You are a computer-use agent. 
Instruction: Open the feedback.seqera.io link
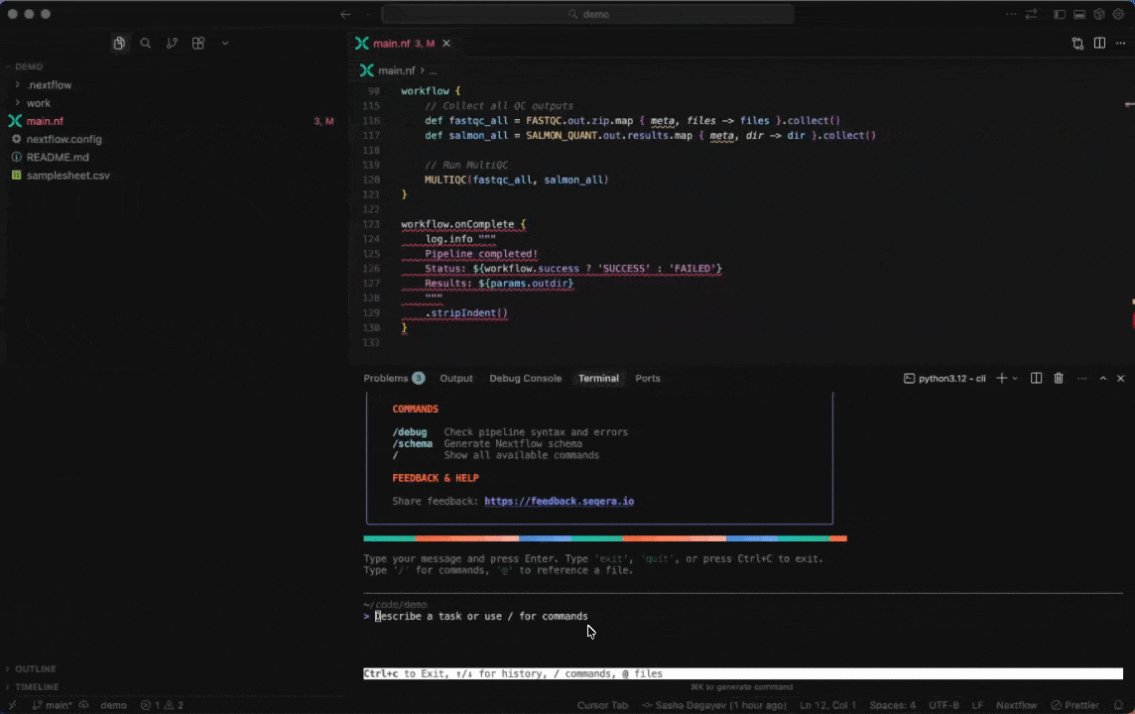tap(559, 501)
